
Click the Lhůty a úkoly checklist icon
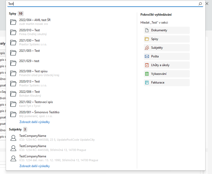click(147, 65)
